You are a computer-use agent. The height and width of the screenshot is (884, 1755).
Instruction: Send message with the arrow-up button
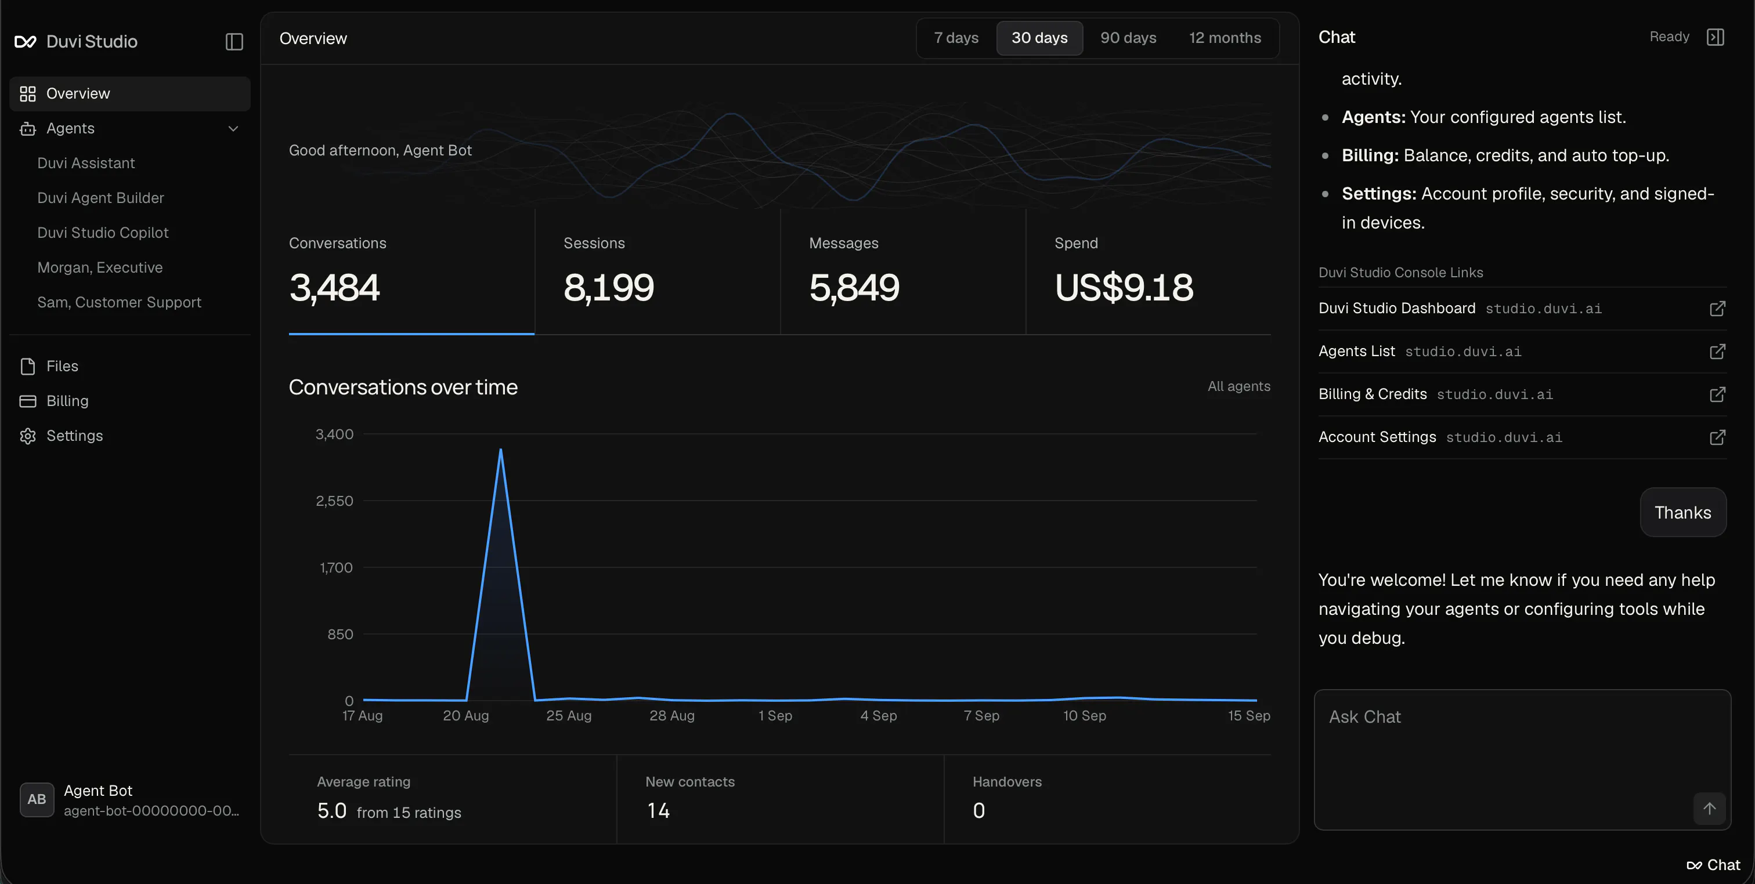(1709, 809)
